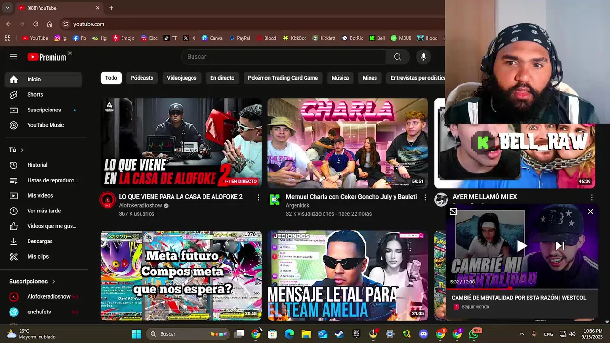The height and width of the screenshot is (343, 610).
Task: Open Chrome tab search dropdown
Action: coord(7,8)
